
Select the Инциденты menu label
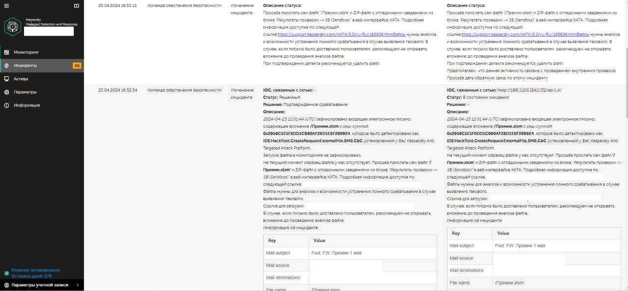pos(25,65)
